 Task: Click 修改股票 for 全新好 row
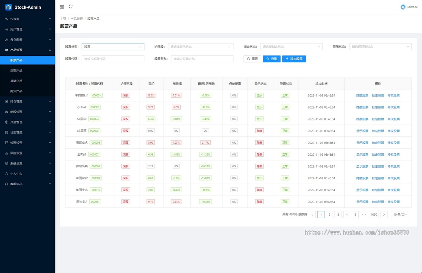394,155
